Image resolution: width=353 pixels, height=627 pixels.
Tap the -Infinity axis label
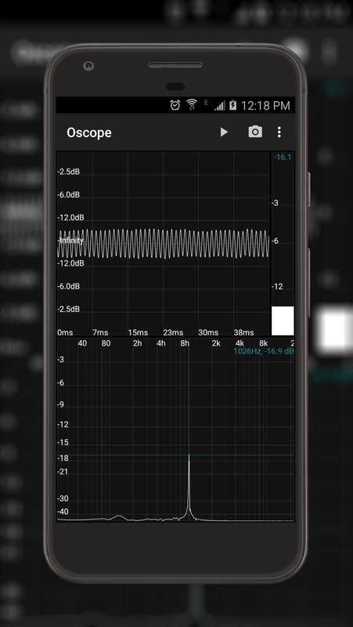tap(71, 241)
